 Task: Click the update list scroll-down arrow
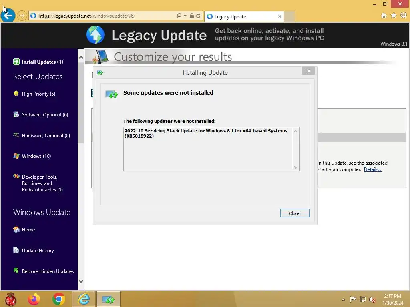(x=296, y=167)
